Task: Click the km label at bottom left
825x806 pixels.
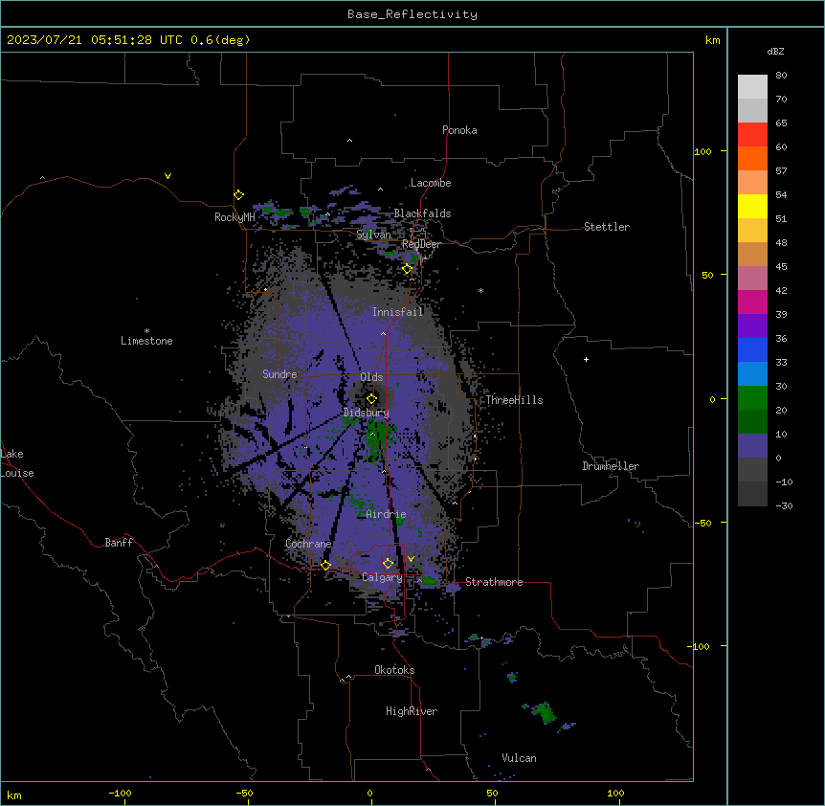Action: tap(14, 795)
